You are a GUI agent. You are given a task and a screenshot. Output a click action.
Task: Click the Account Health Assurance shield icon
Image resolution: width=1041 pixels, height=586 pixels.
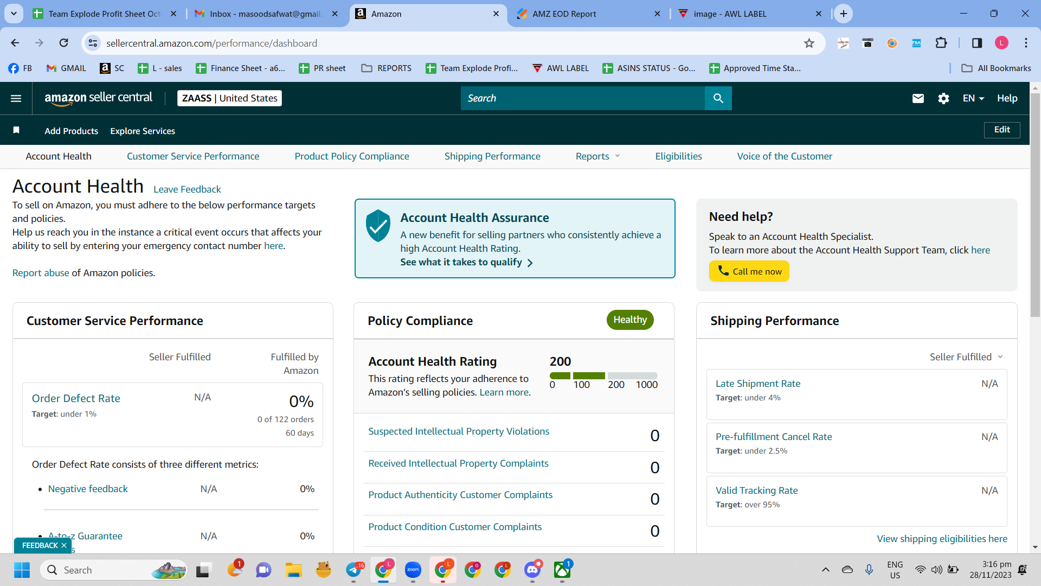378,226
